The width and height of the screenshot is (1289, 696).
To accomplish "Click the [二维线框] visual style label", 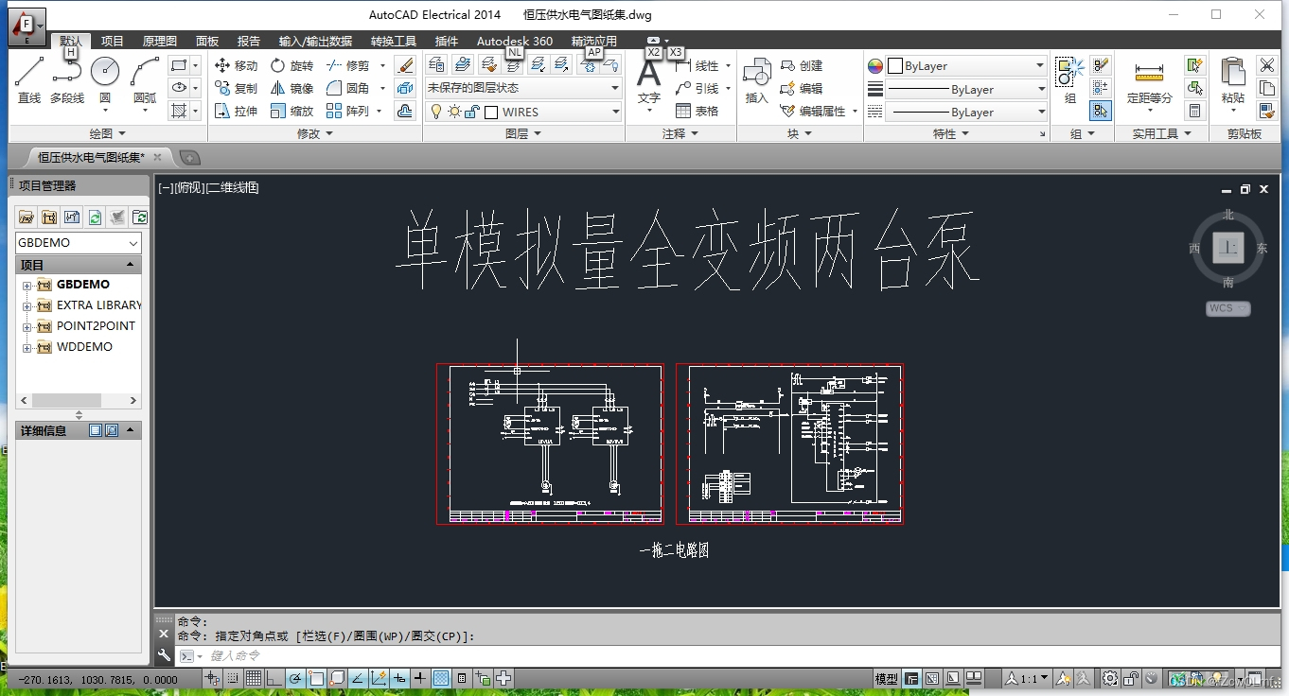I will 232,188.
